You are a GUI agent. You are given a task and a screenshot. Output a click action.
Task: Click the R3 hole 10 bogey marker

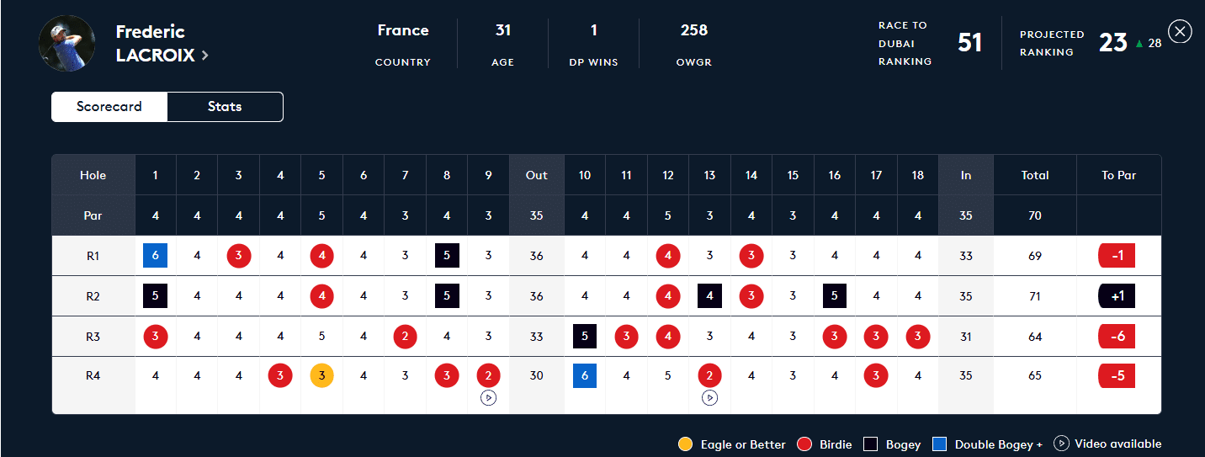(585, 337)
